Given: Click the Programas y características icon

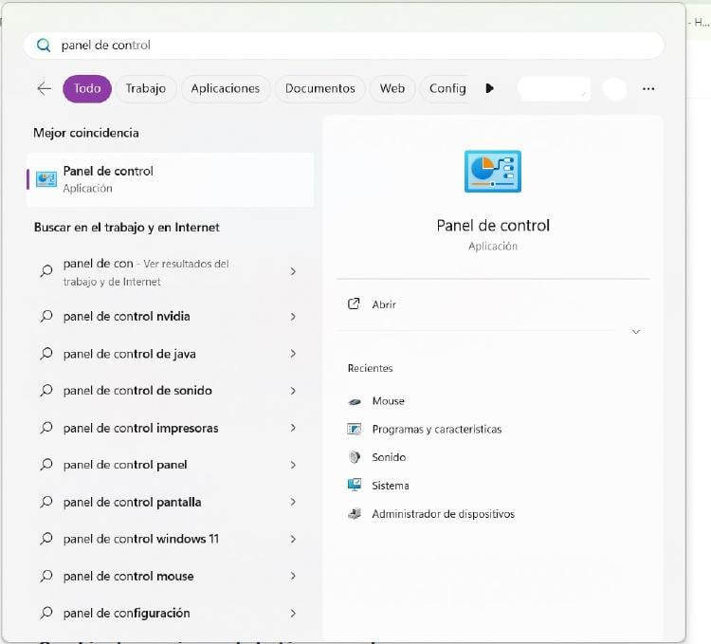Looking at the screenshot, I should (x=355, y=430).
